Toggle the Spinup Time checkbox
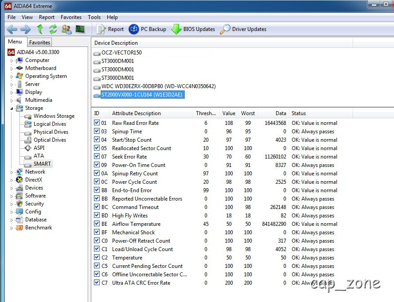This screenshot has height=302, width=394. pyautogui.click(x=97, y=131)
